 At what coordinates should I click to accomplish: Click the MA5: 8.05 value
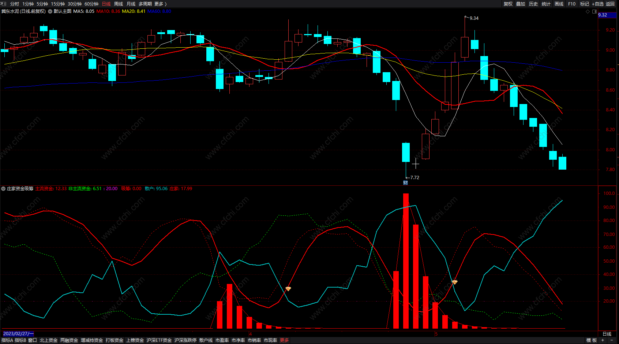pyautogui.click(x=84, y=11)
